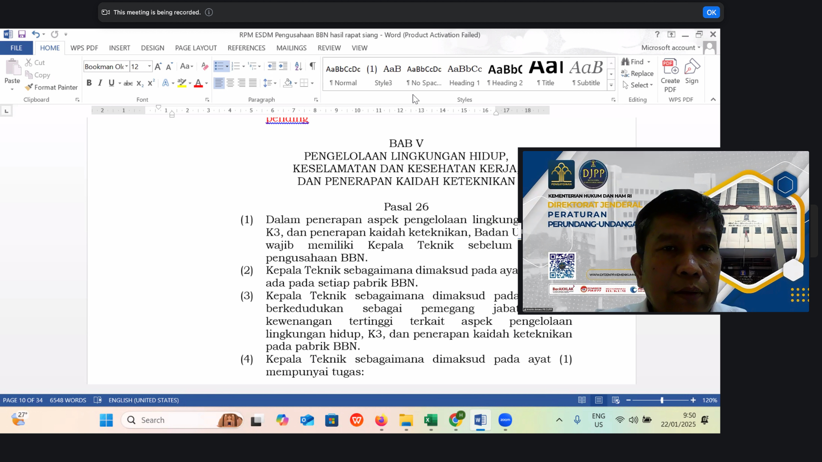
Task: Click the Save icon in quick access toolbar
Action: 22,34
